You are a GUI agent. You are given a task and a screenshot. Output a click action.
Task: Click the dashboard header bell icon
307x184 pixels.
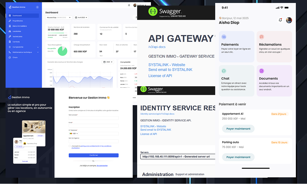pos(129,5)
